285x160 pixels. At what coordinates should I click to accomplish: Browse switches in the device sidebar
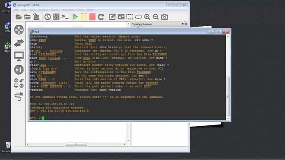19,43
